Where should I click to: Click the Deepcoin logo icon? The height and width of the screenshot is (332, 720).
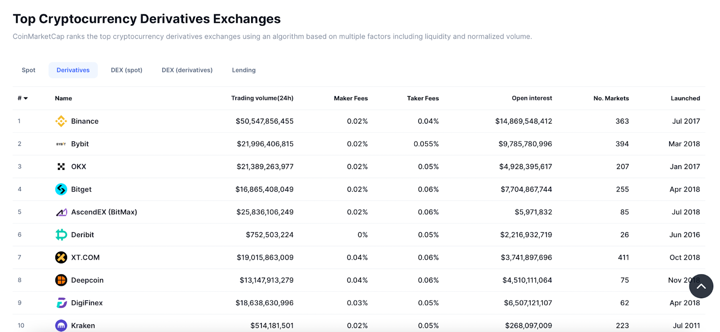click(61, 280)
